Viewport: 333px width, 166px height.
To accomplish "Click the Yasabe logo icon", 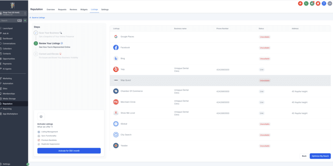I will tap(116, 145).
